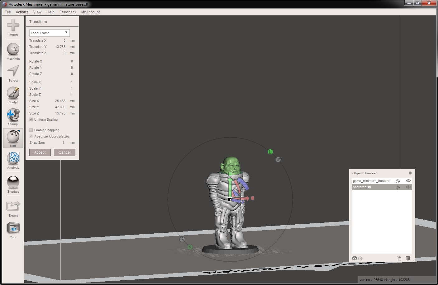
Task: Duplicate object using the copy icon
Action: 399,258
